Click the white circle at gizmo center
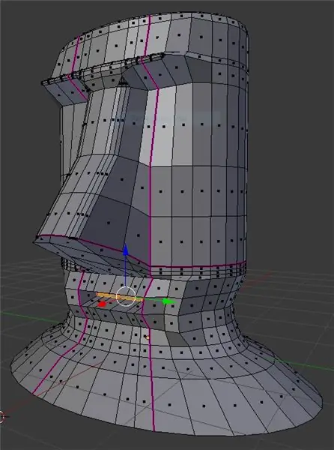 pyautogui.click(x=126, y=296)
